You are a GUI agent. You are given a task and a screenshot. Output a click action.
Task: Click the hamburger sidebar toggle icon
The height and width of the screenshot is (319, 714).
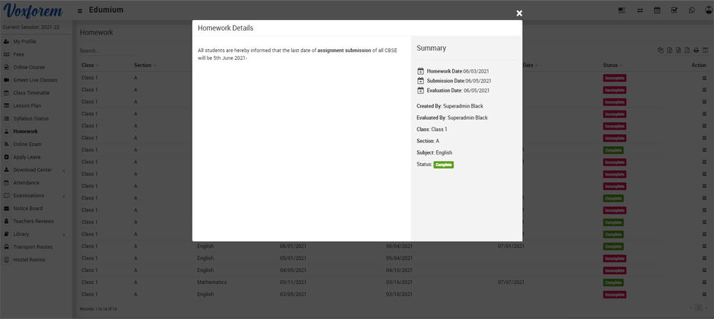click(x=80, y=11)
